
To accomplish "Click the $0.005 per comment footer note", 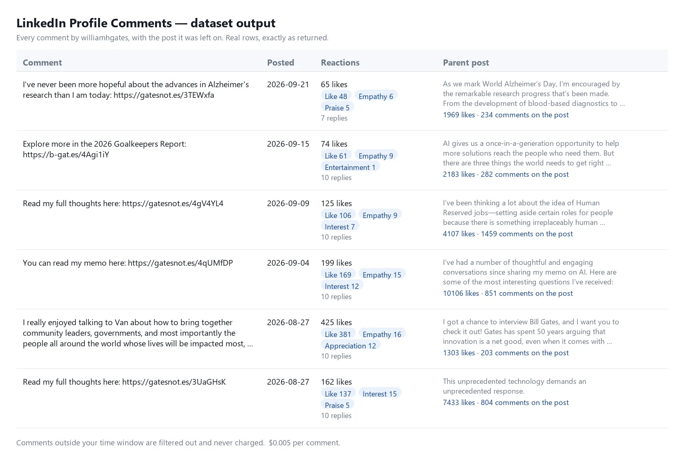I will pyautogui.click(x=304, y=443).
